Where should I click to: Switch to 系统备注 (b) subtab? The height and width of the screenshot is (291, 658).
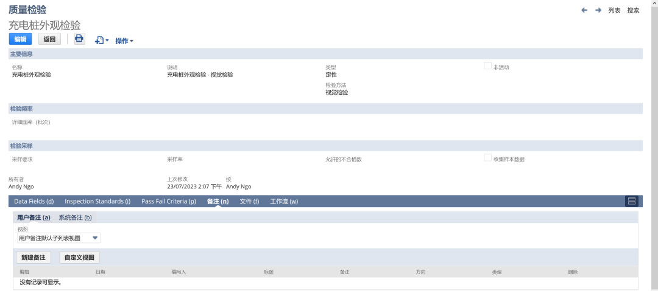pyautogui.click(x=75, y=217)
